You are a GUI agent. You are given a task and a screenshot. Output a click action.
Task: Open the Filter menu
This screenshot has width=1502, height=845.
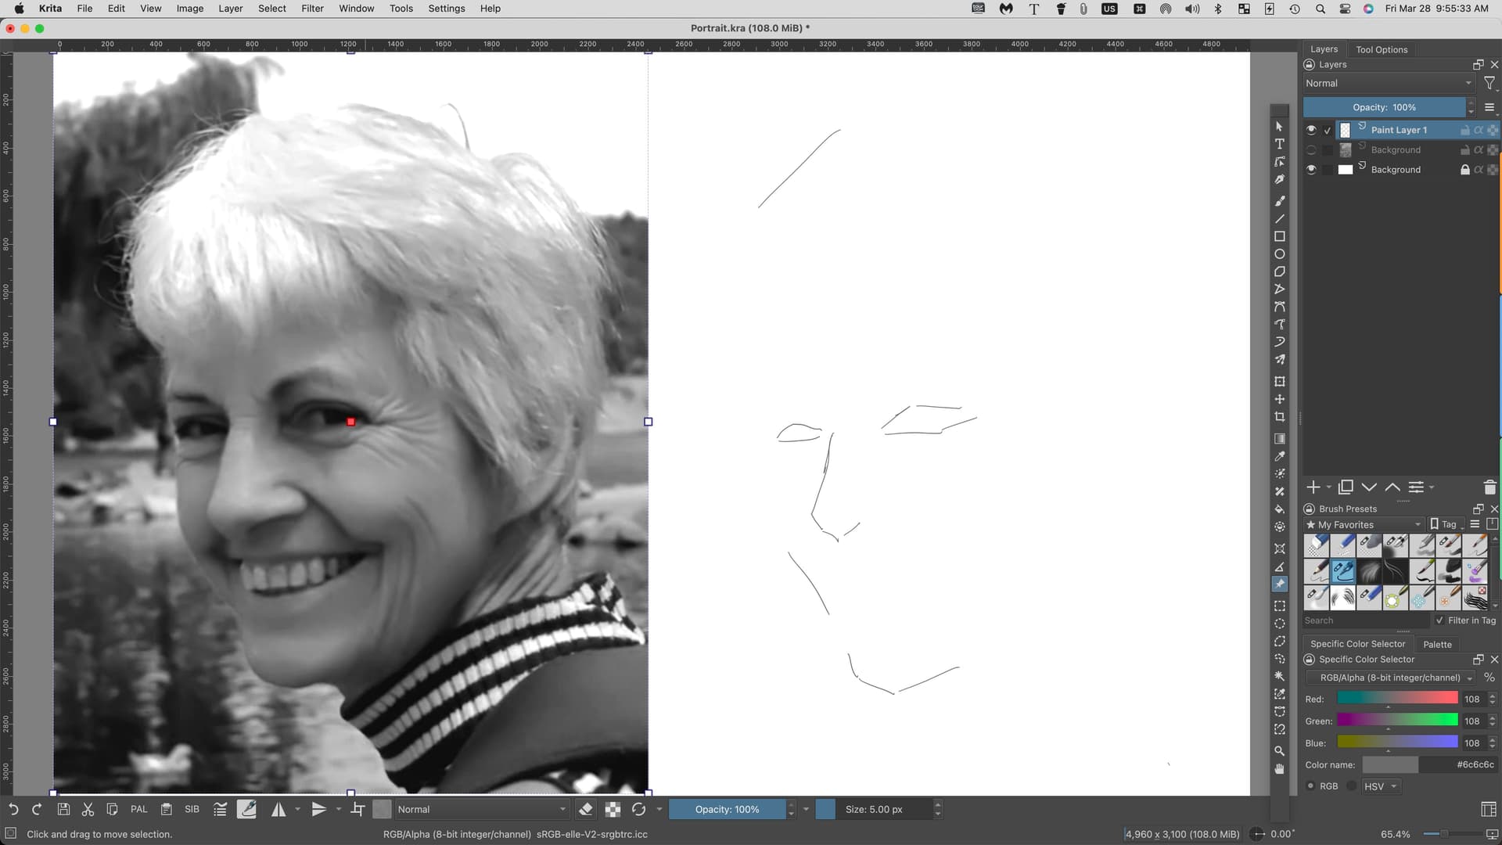tap(312, 9)
